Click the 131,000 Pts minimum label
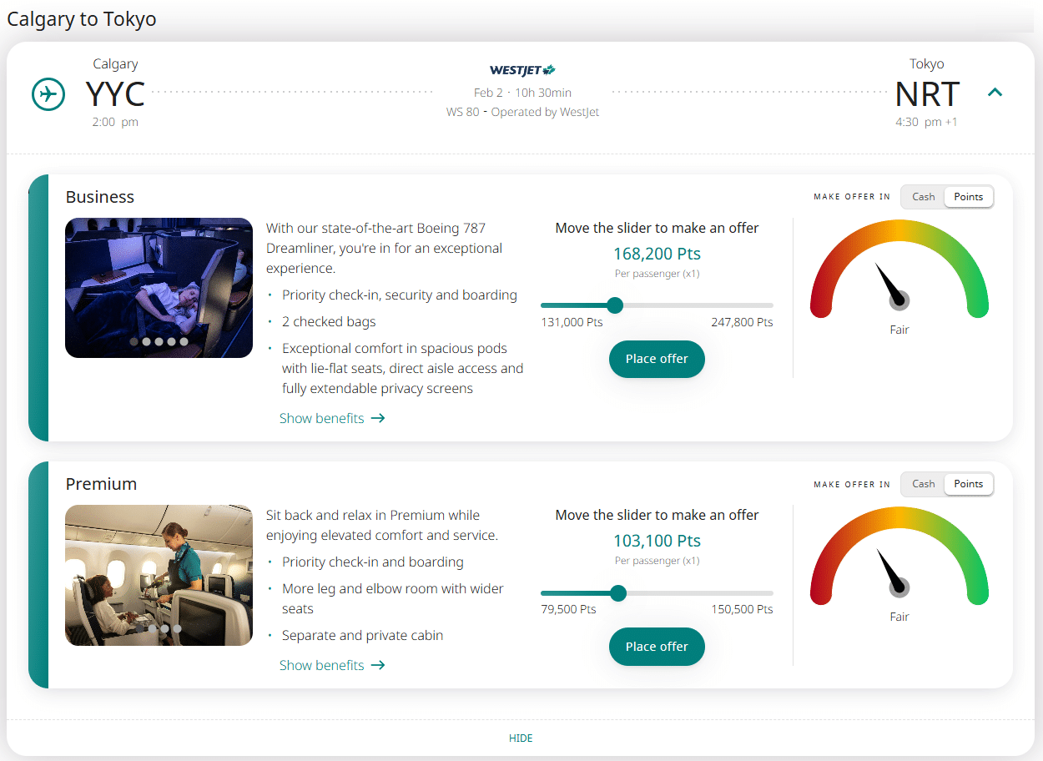Screen dimensions: 1043x761 tap(572, 322)
